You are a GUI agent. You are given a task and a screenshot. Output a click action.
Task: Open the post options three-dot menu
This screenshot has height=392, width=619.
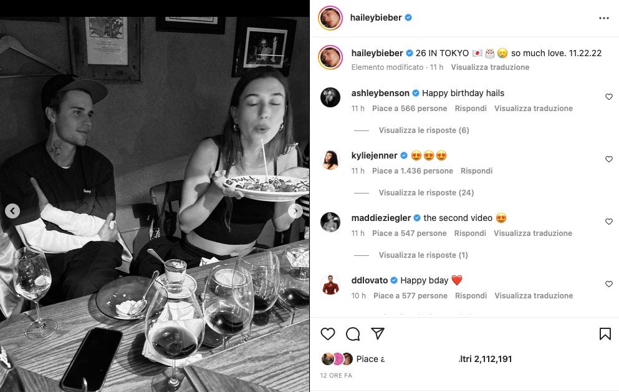click(x=603, y=18)
